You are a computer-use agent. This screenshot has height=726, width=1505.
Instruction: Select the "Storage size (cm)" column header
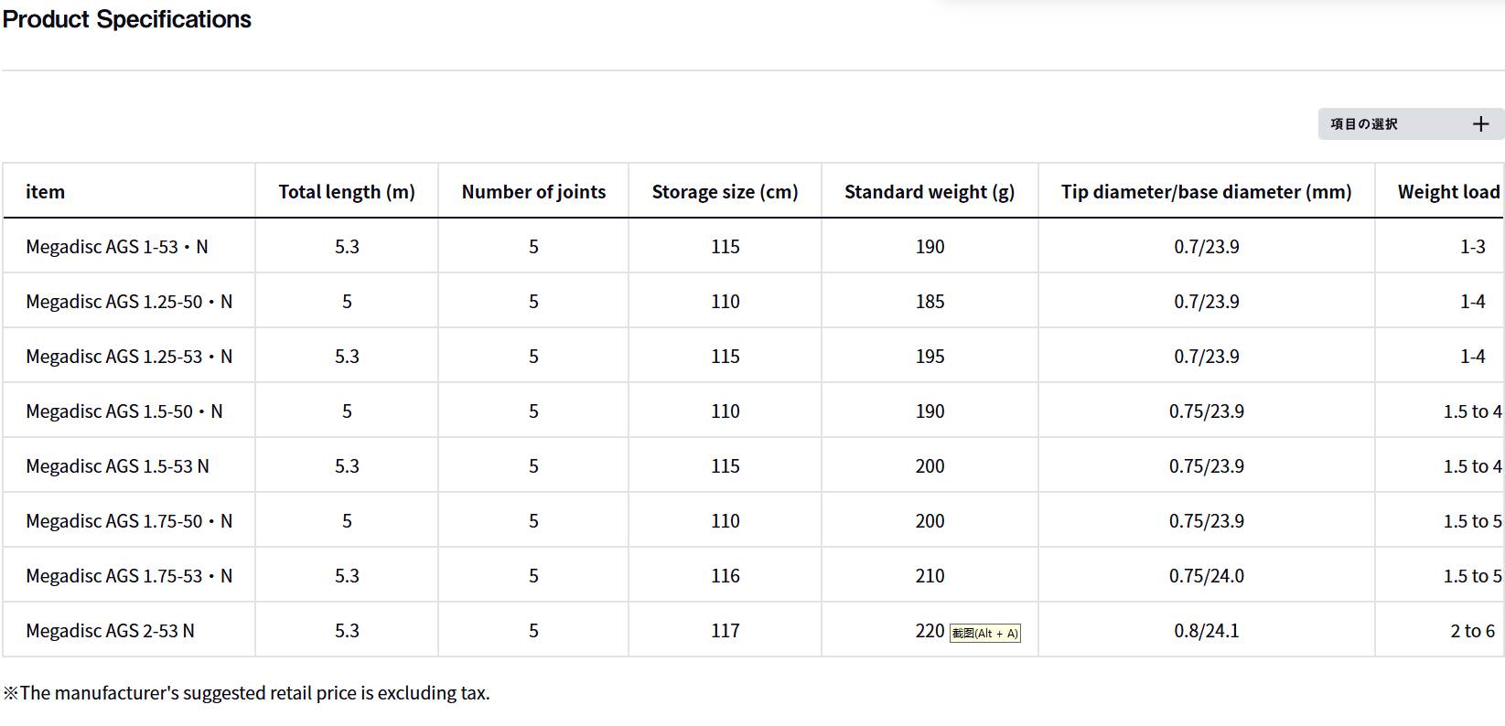(725, 192)
